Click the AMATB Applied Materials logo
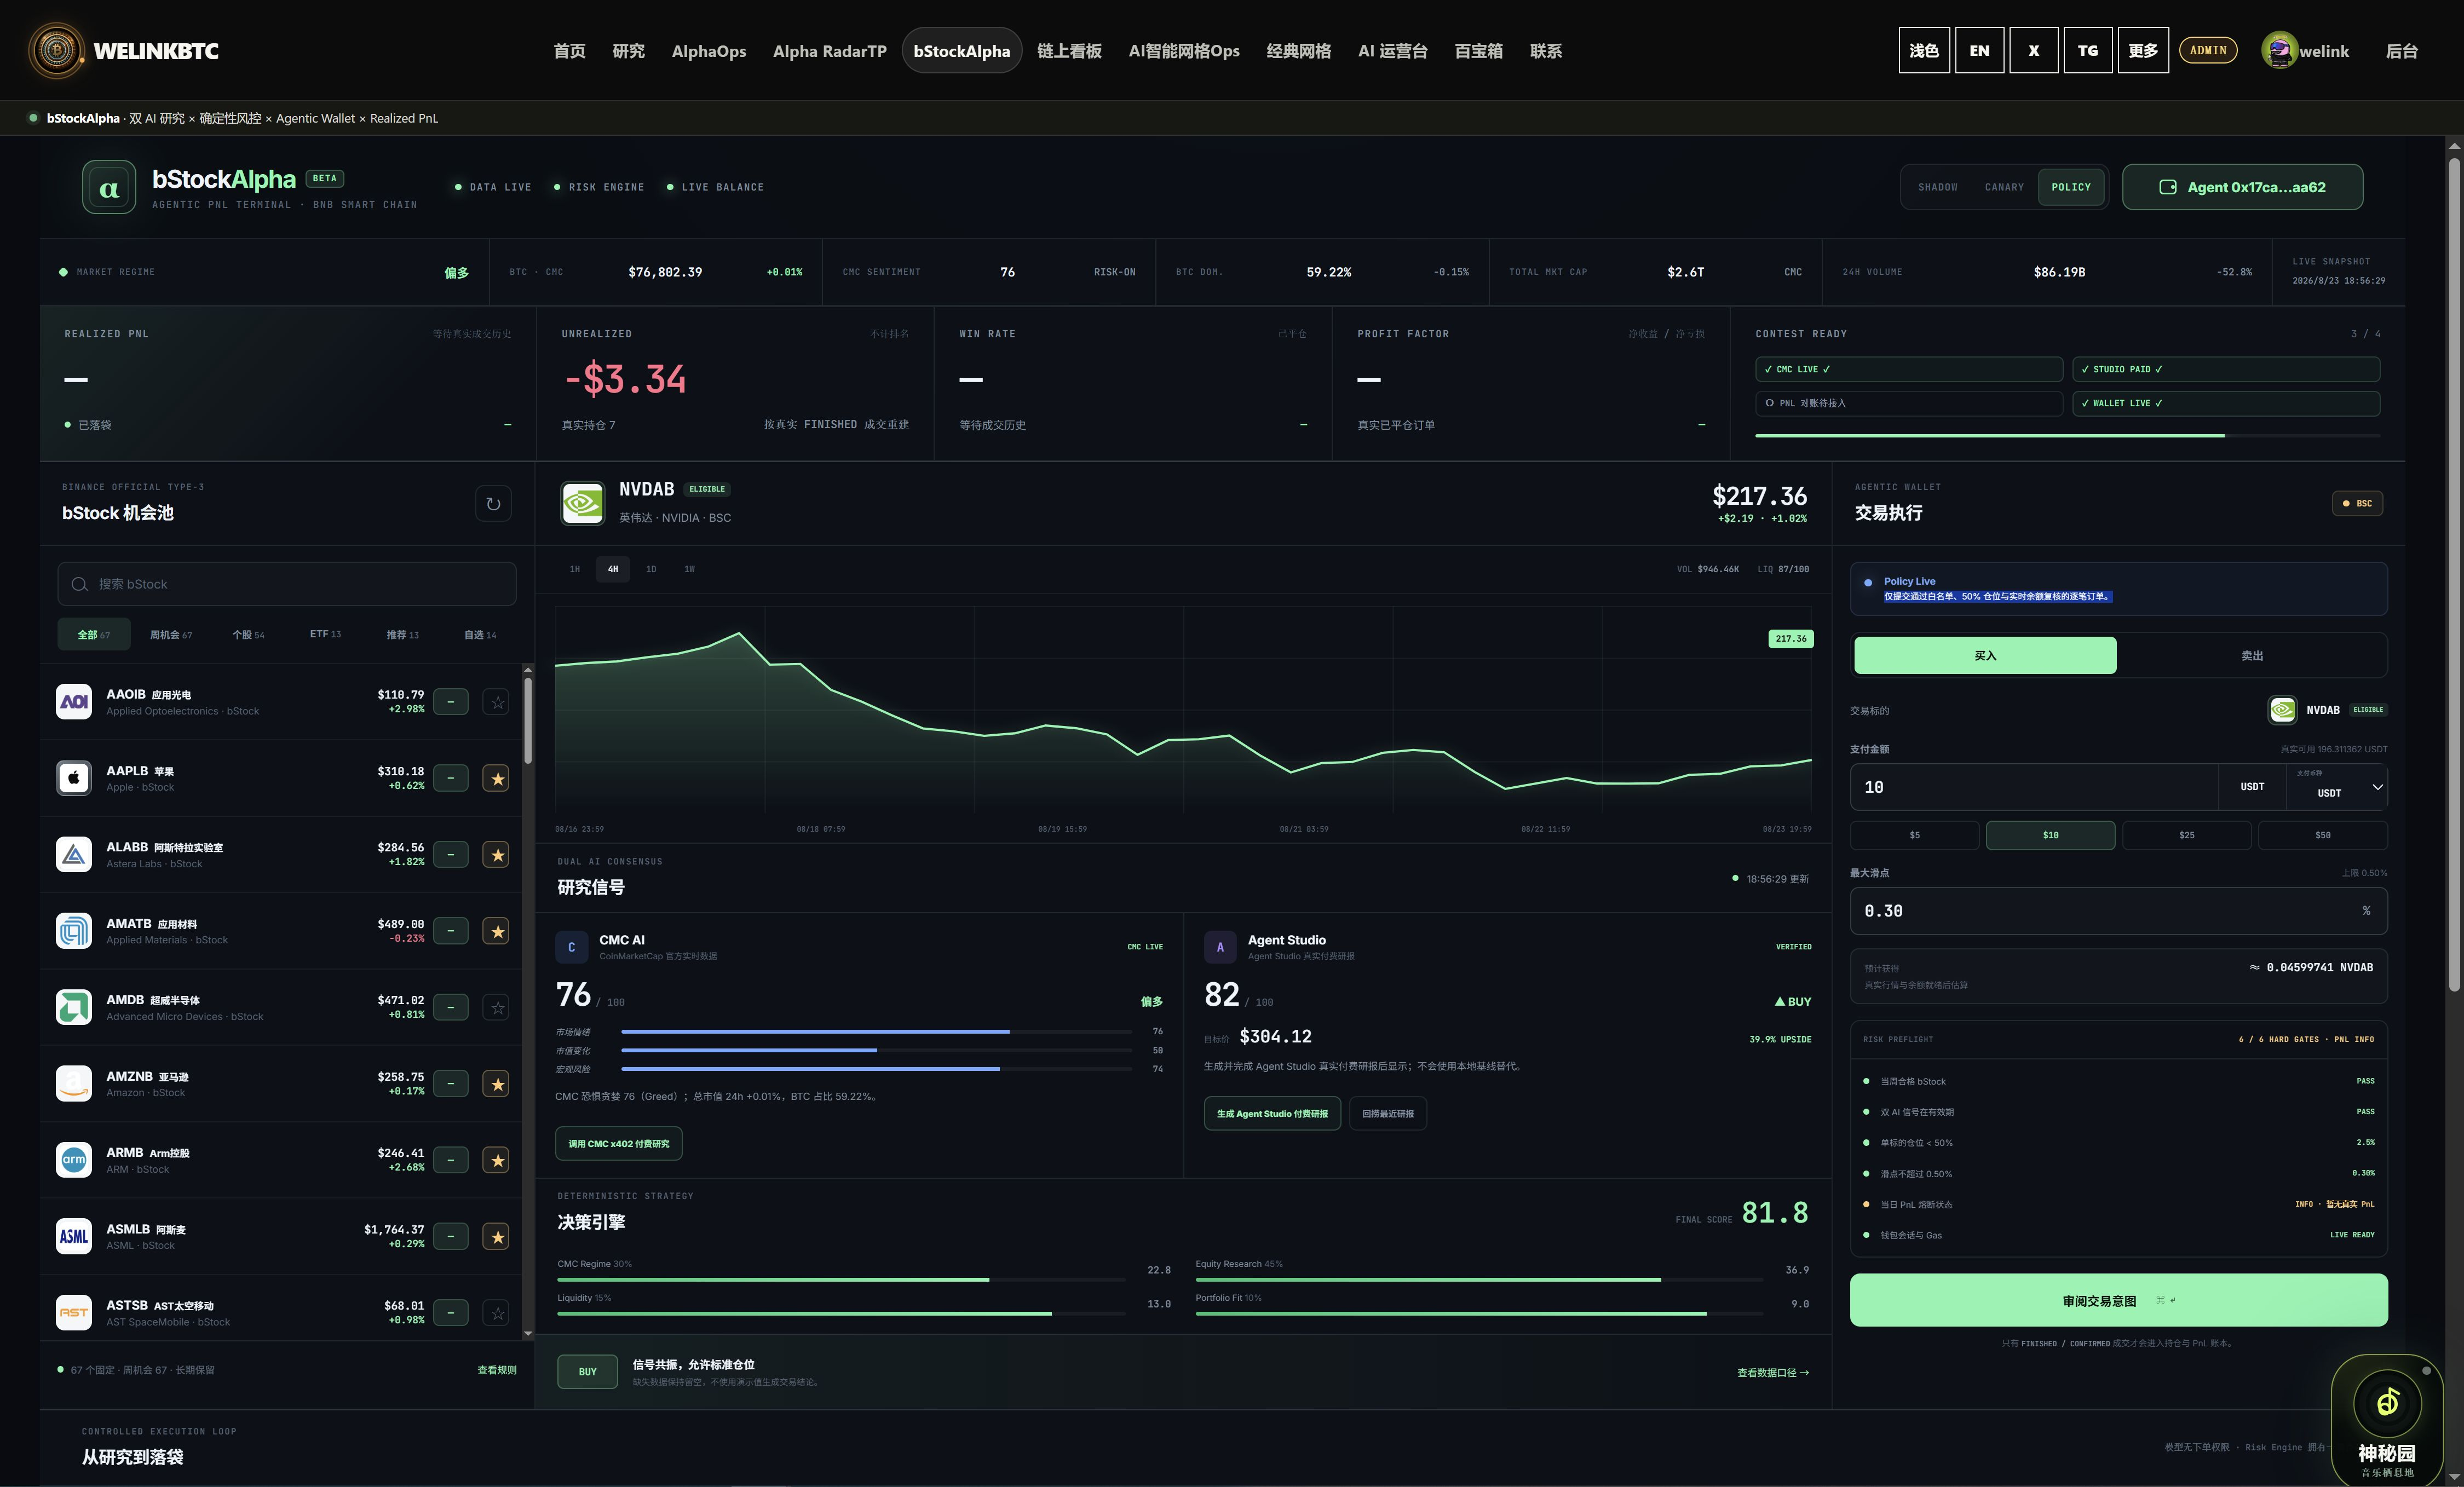The image size is (2464, 1487). coord(74,931)
